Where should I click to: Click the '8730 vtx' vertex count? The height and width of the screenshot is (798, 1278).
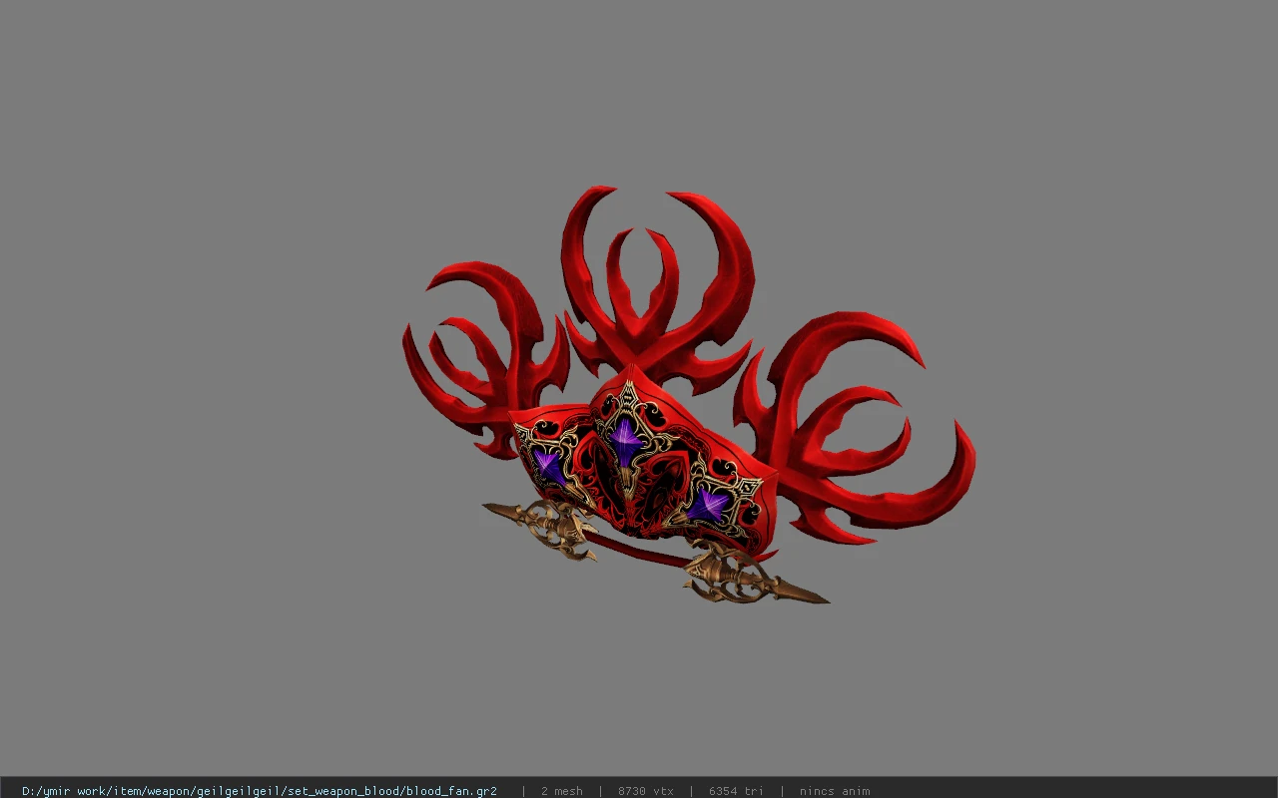point(646,791)
